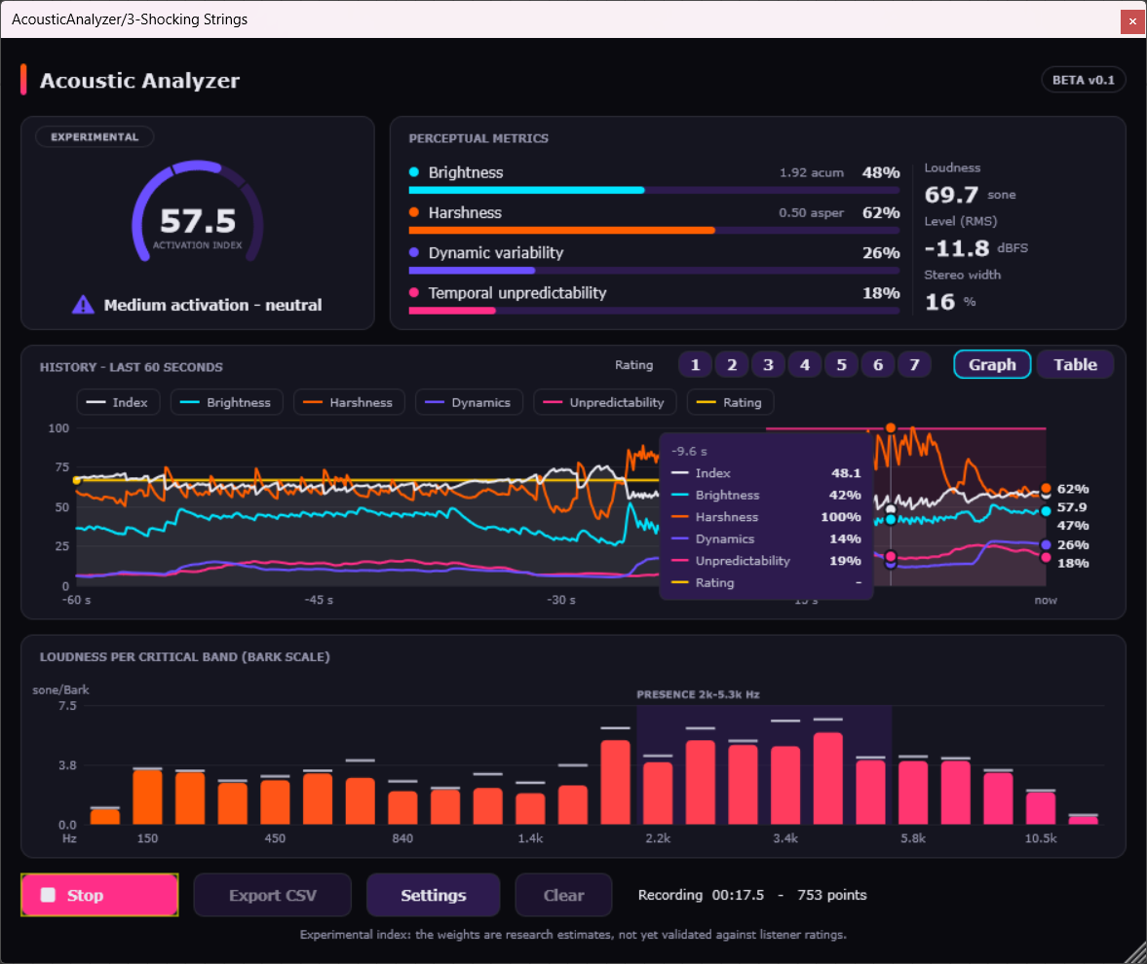Click the 3.4k Hz loudness bar
The width and height of the screenshot is (1147, 964).
[785, 785]
